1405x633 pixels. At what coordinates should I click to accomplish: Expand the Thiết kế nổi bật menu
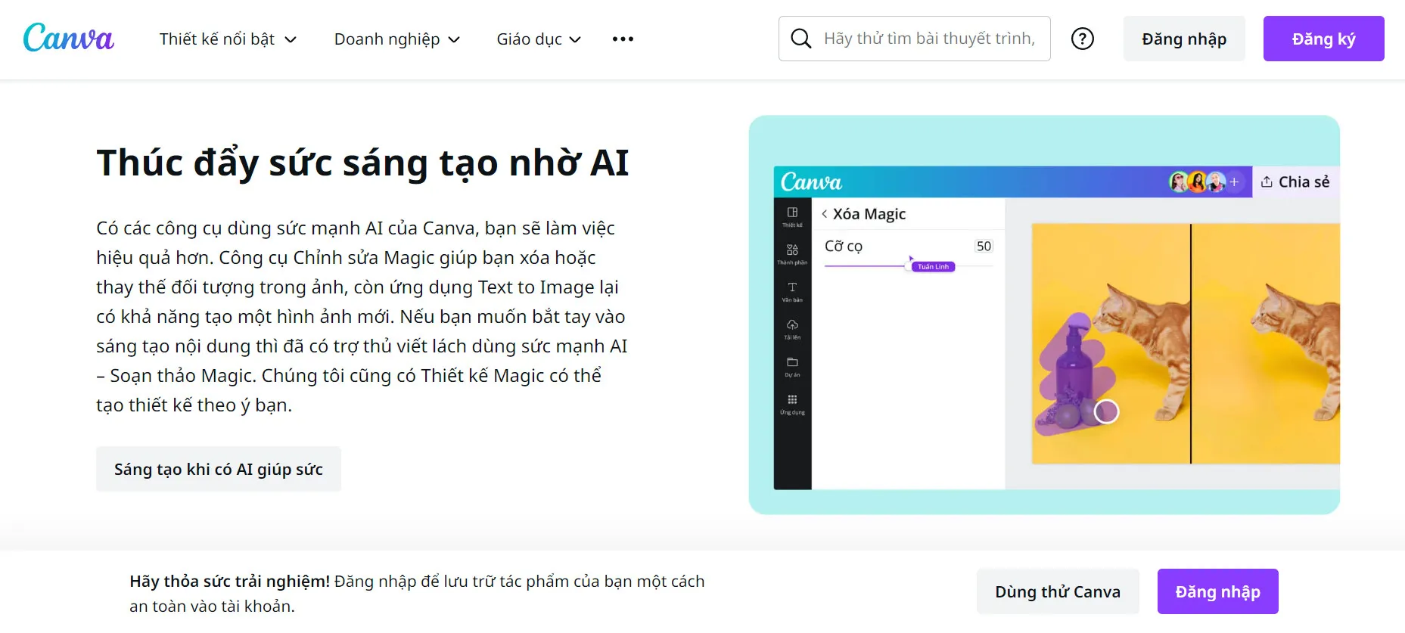pos(228,39)
